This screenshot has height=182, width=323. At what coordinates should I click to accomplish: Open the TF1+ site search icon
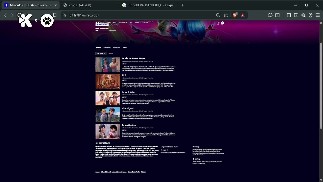215,23
